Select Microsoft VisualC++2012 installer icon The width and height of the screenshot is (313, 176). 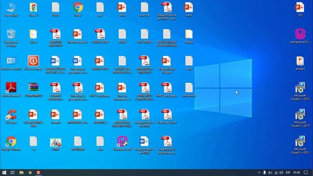click(300, 91)
